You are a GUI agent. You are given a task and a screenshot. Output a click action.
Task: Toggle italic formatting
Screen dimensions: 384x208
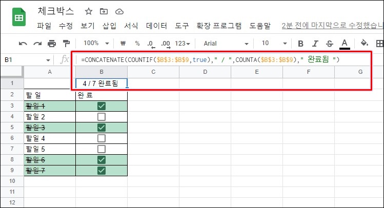tap(315, 44)
